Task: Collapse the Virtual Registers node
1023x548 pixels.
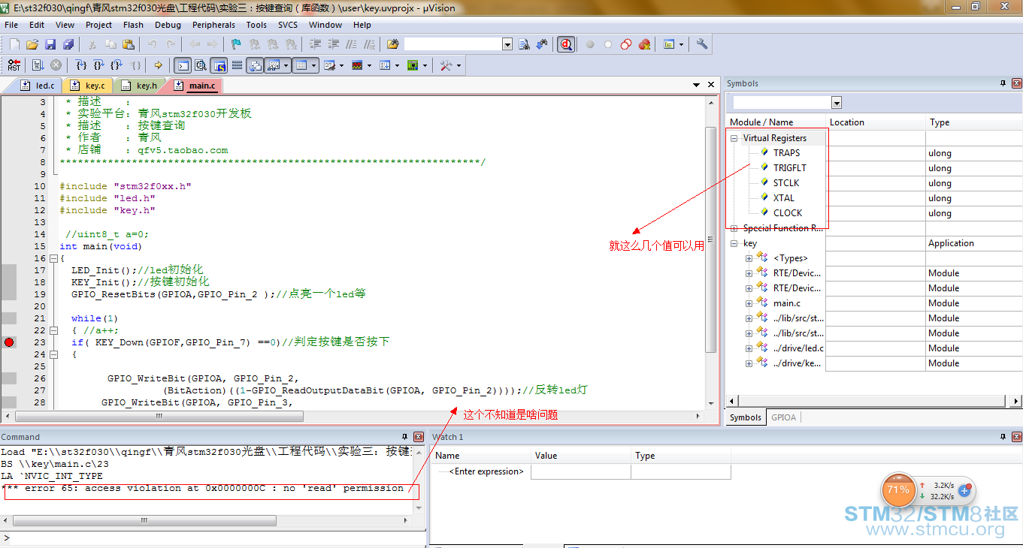Action: [734, 138]
